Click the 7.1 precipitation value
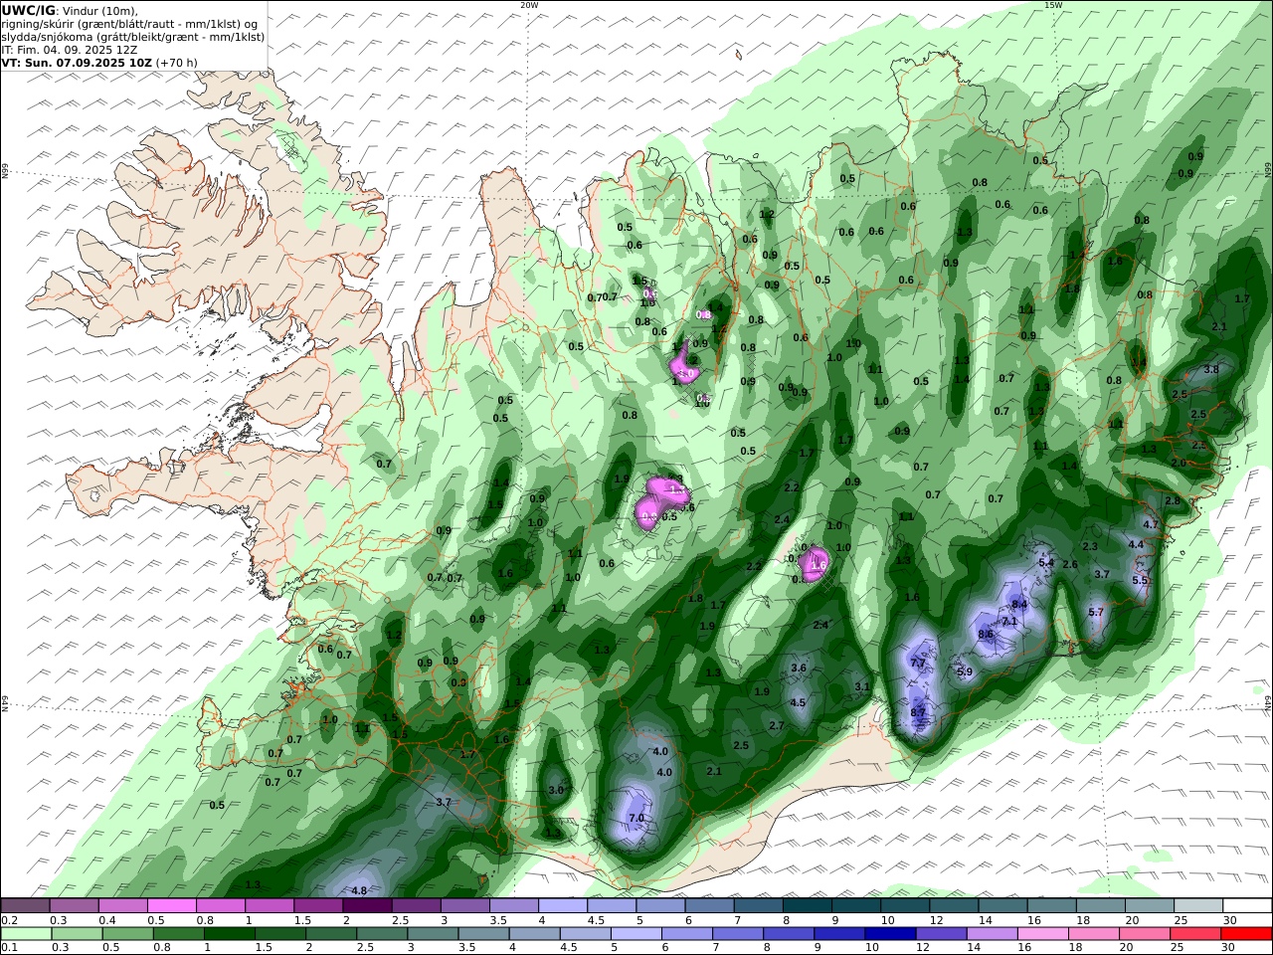The height and width of the screenshot is (955, 1273). tap(1009, 621)
